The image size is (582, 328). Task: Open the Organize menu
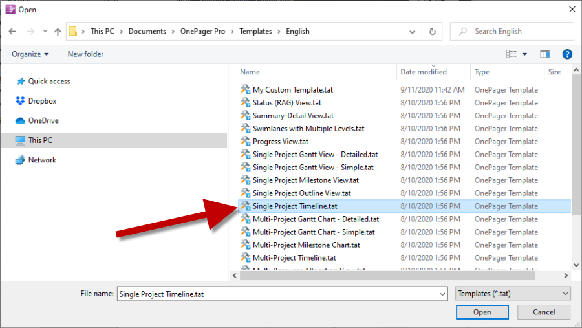30,54
